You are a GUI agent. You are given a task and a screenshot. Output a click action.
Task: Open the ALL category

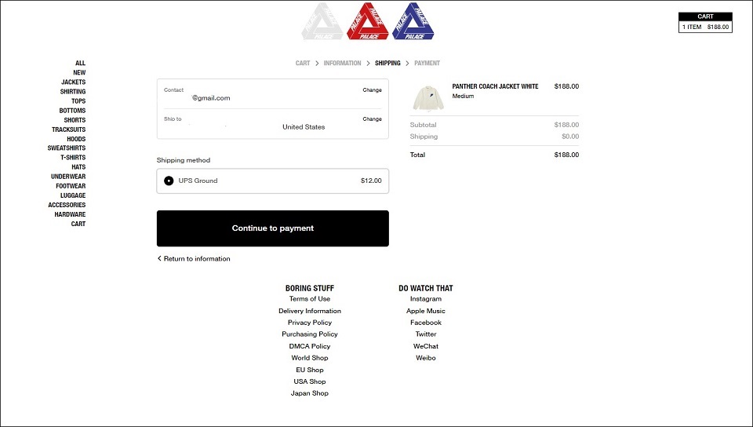[80, 63]
